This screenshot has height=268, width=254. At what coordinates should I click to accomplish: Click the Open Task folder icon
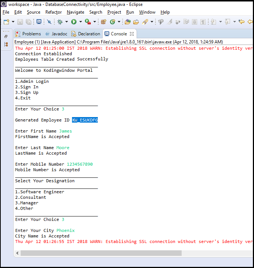click(136, 22)
